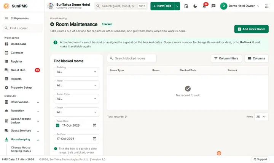Click the Guest Hub 29 badge
Image resolution: width=274 pixels, height=163 pixels.
tap(37, 70)
